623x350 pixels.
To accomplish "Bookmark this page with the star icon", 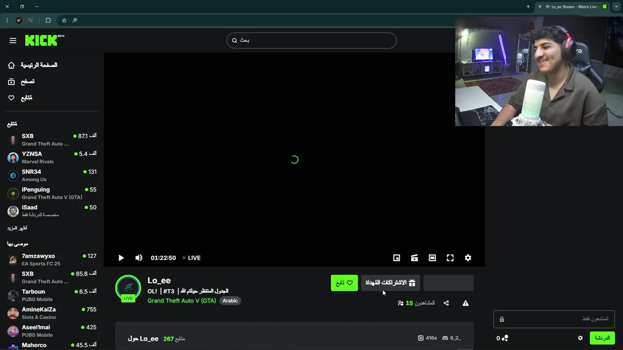I will (x=64, y=20).
